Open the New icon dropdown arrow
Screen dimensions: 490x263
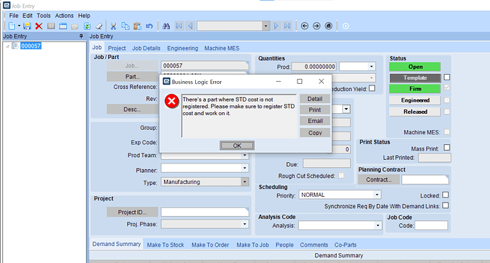click(x=19, y=26)
